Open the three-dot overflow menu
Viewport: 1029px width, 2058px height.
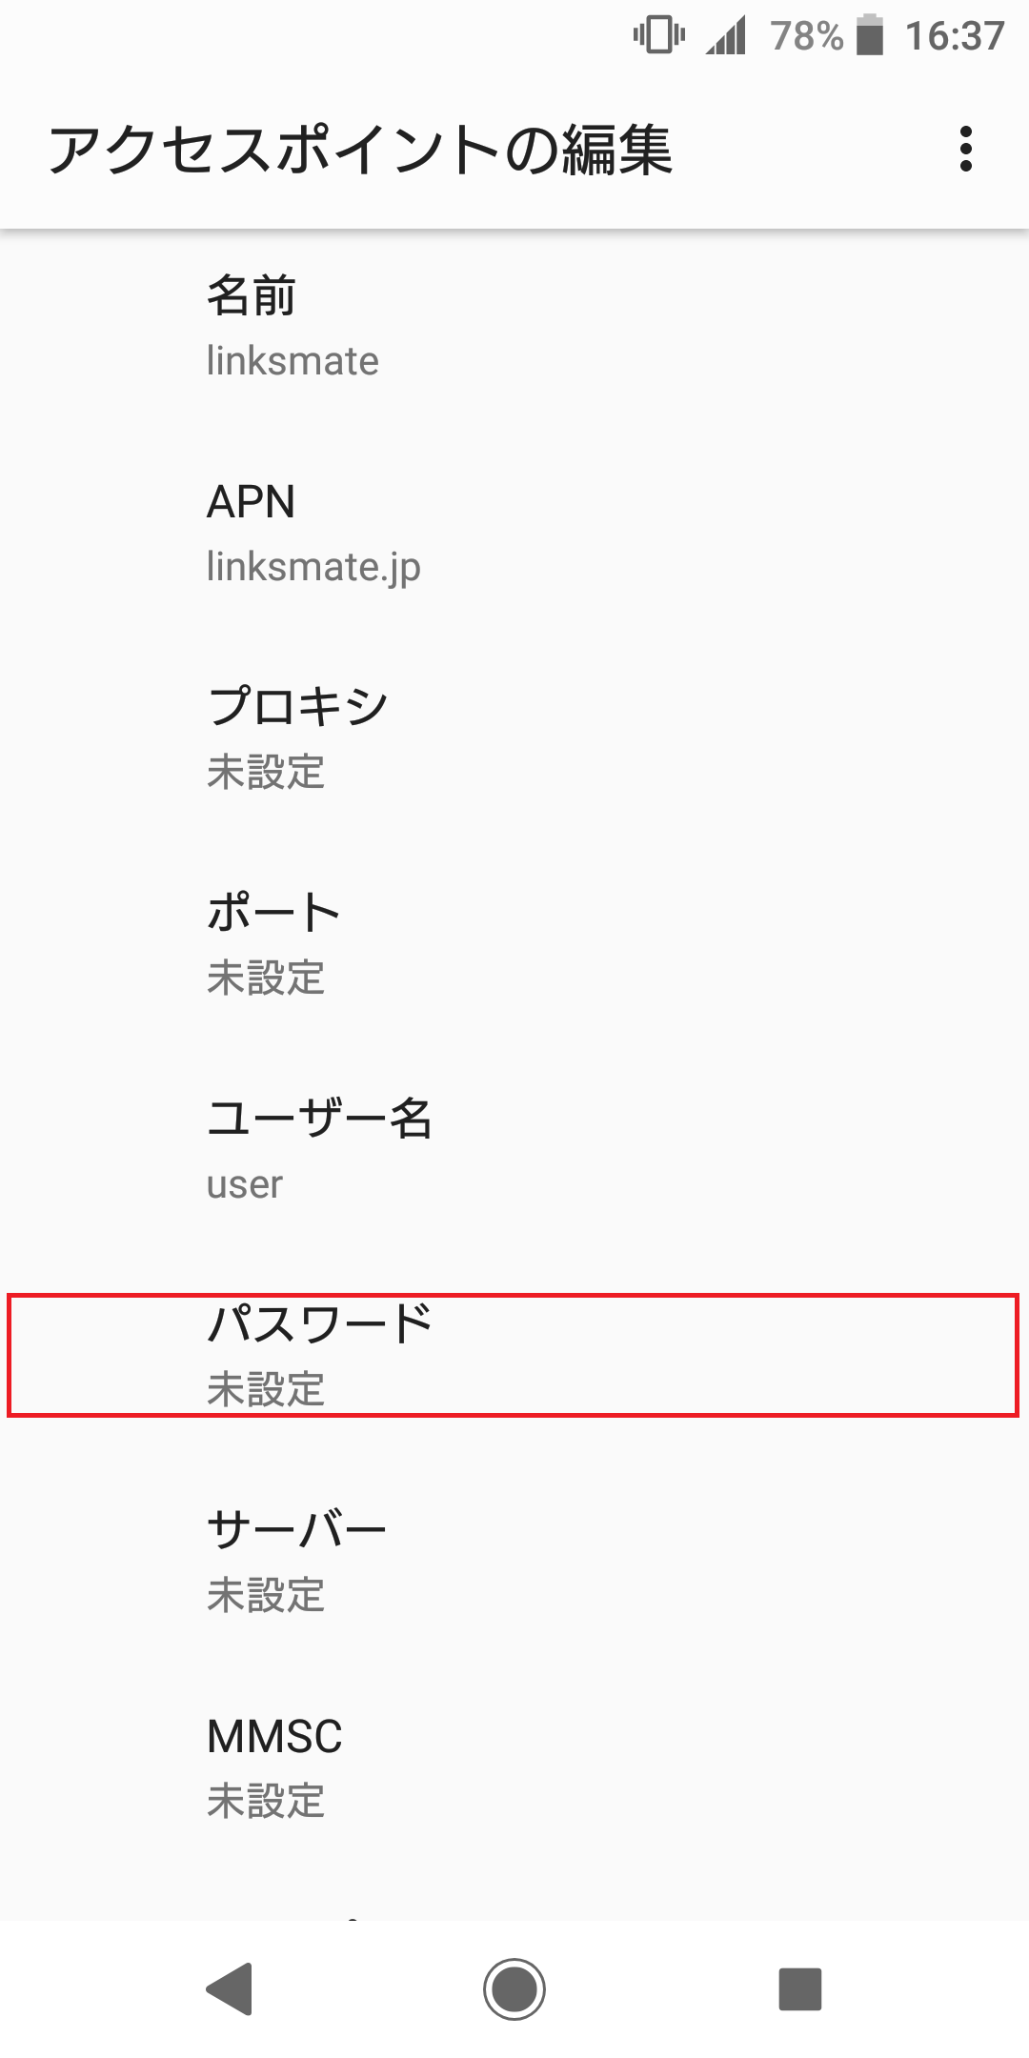pos(966,150)
